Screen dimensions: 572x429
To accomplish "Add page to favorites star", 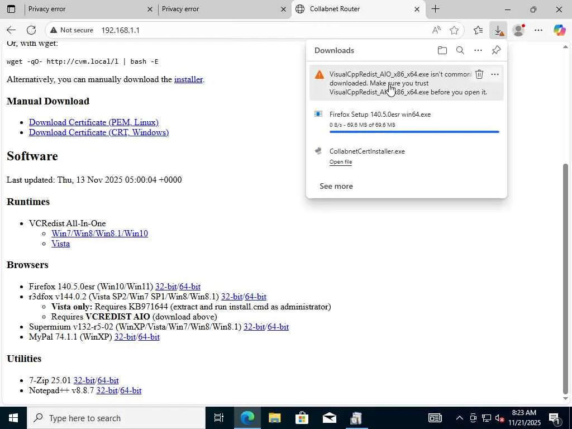I will click(x=454, y=30).
